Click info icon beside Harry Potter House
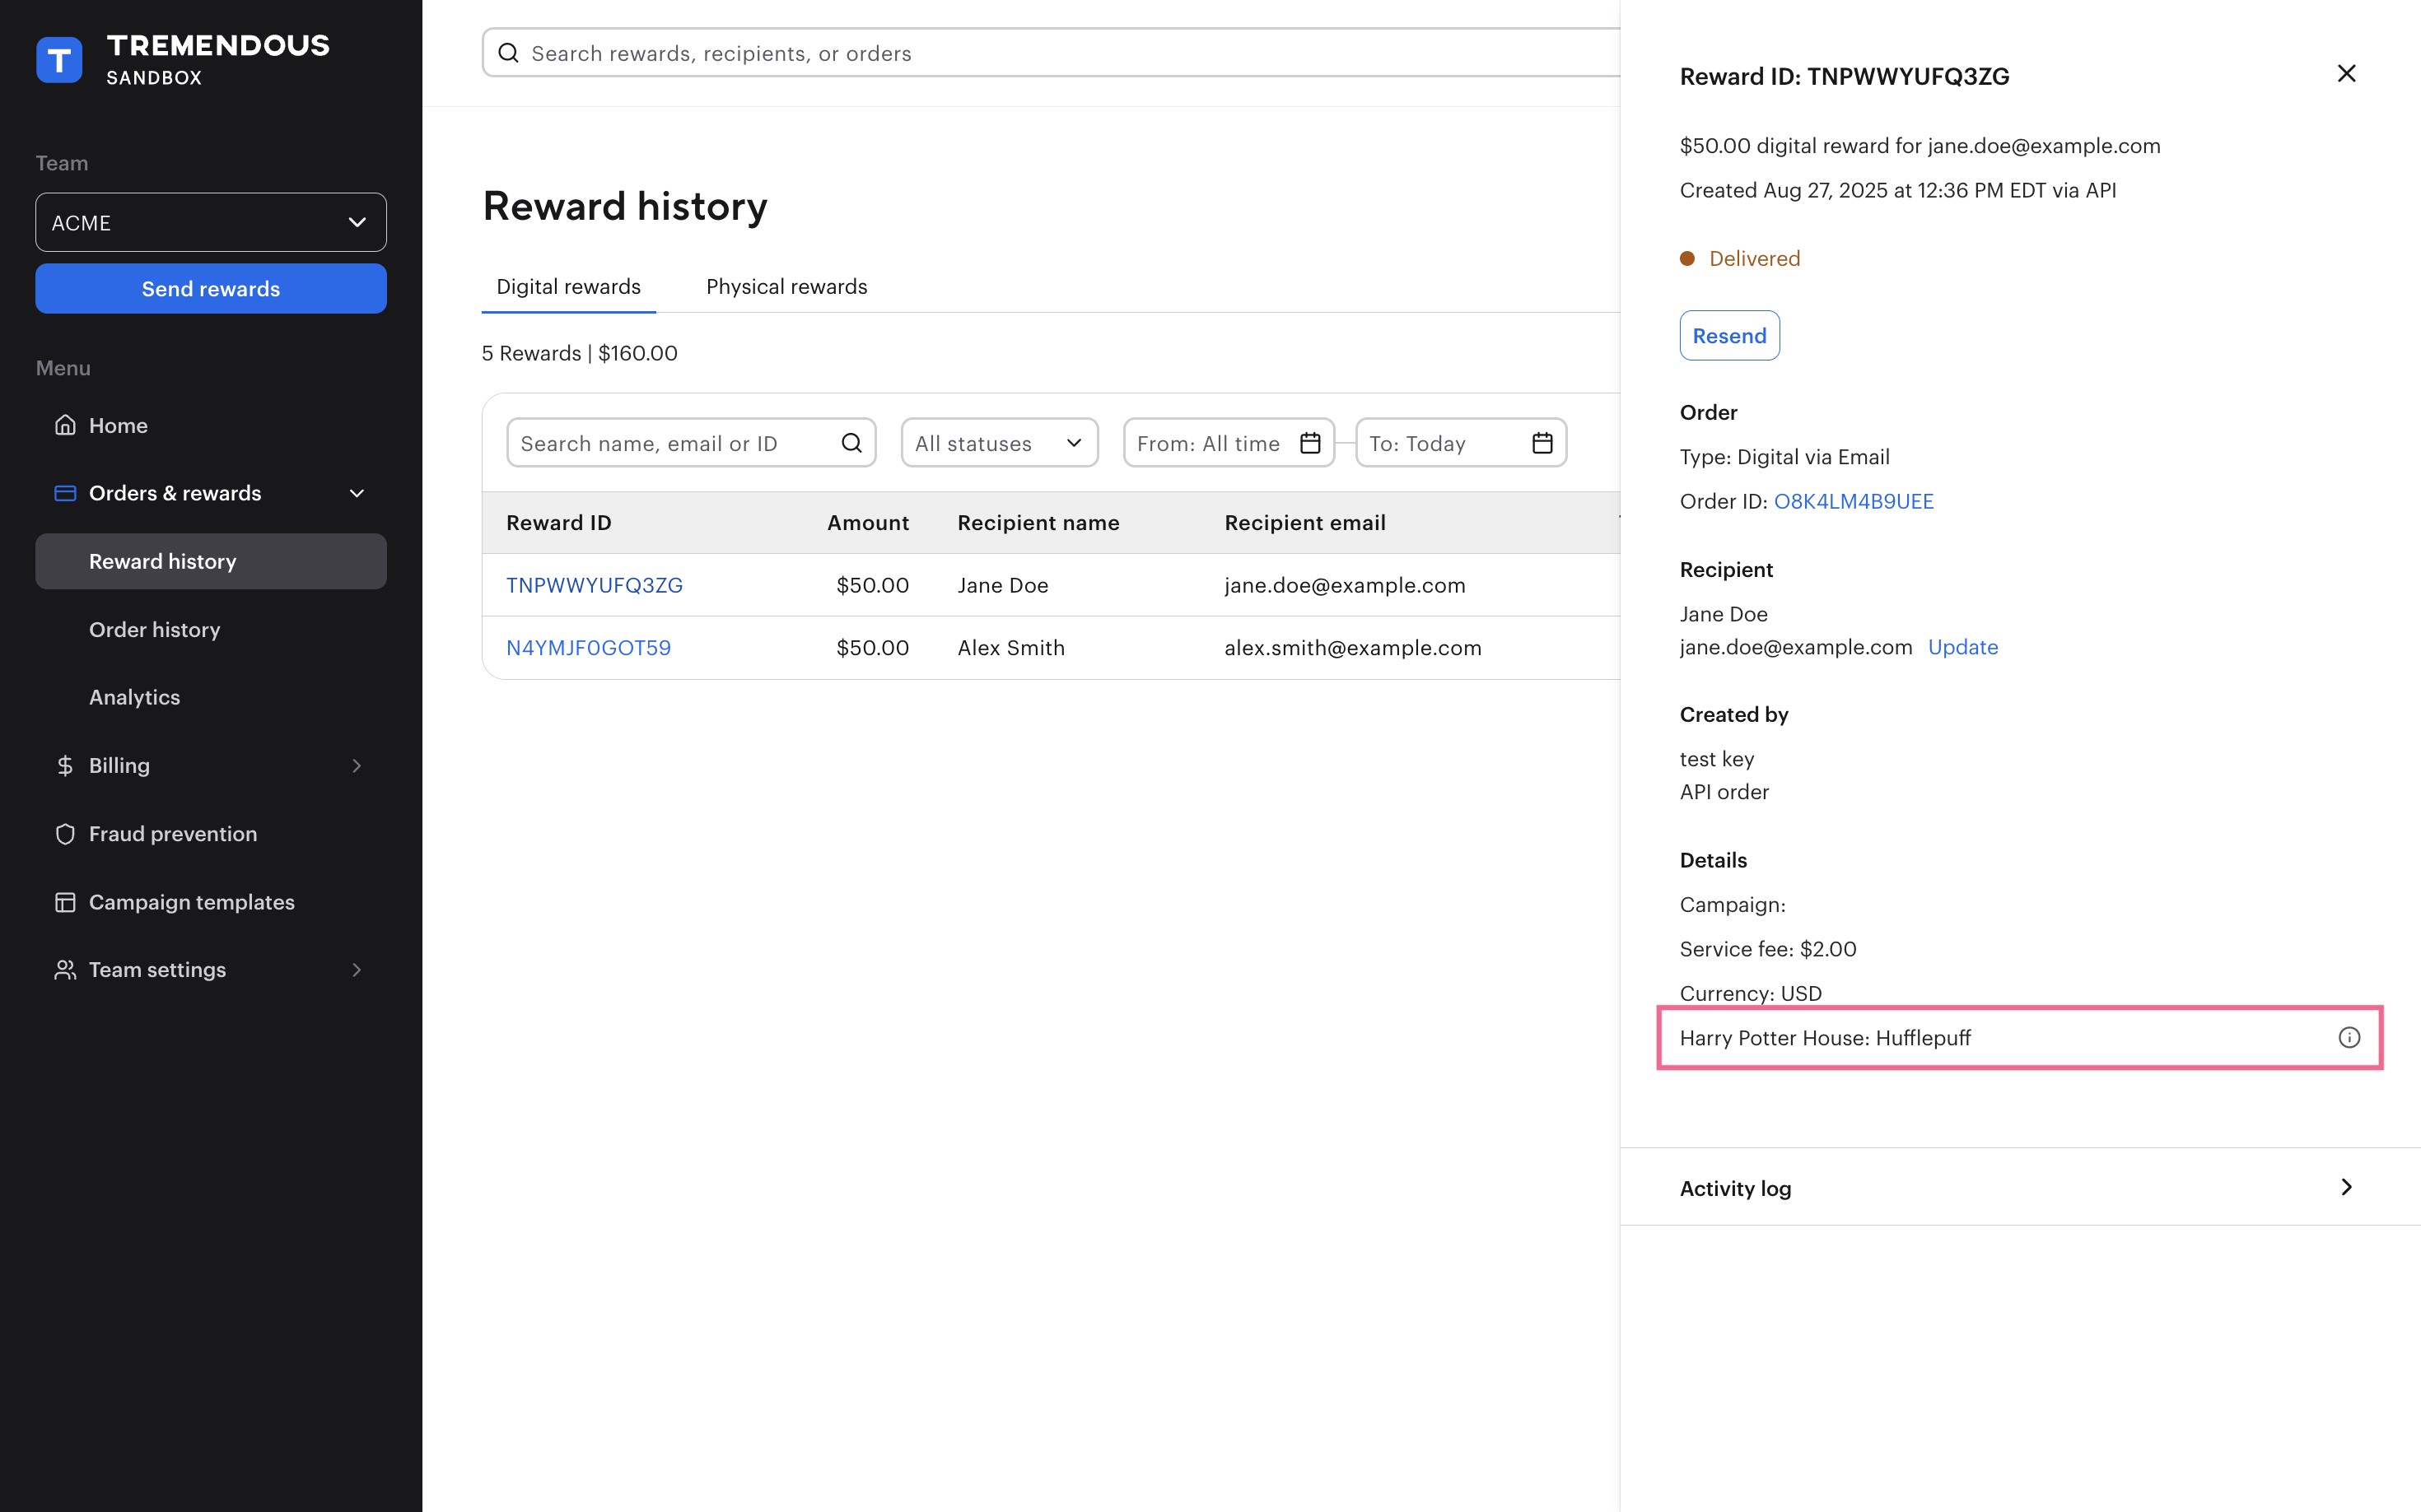 point(2349,1038)
